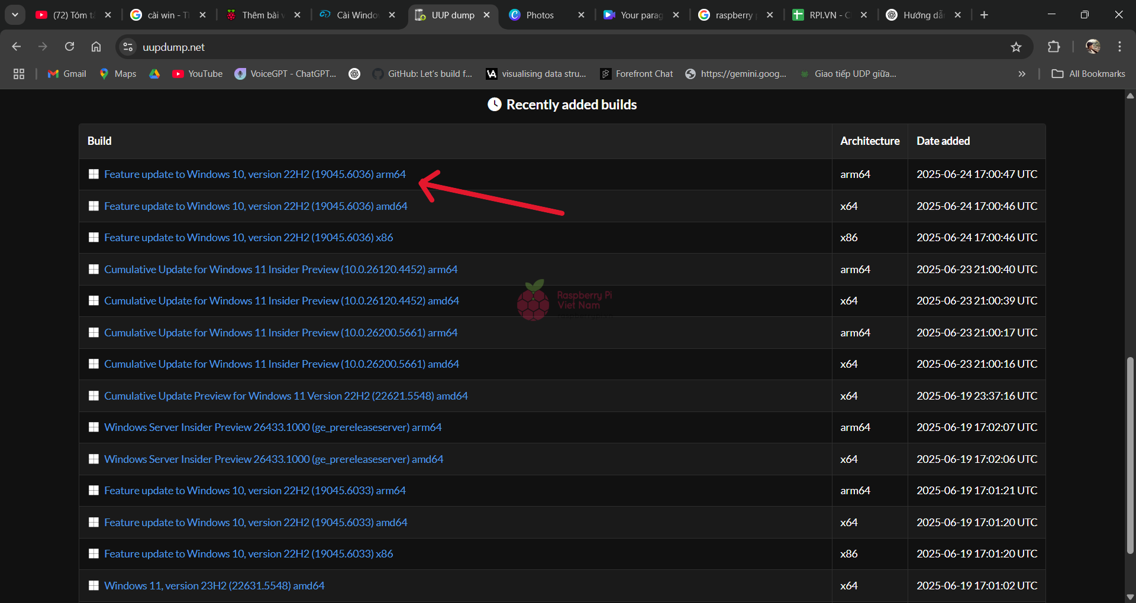
Task: Open Windows 10 22H2 (19045.6036) arm64 build
Action: coord(255,174)
